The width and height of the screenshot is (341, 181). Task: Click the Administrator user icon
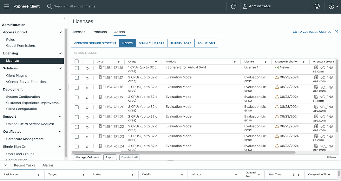245,6
